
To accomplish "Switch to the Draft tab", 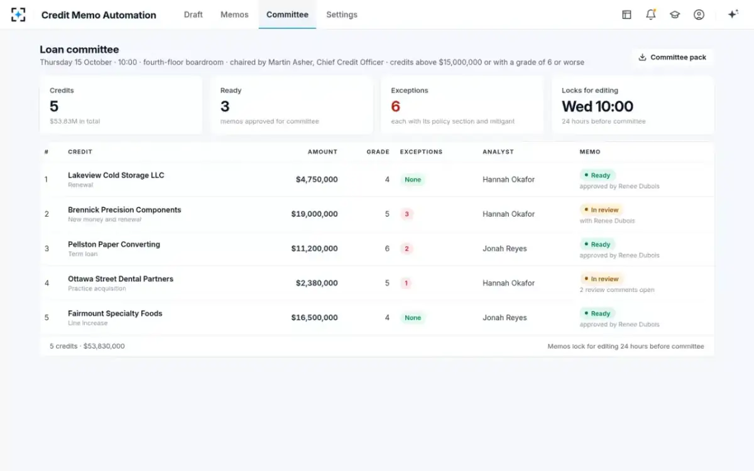I will tap(194, 14).
